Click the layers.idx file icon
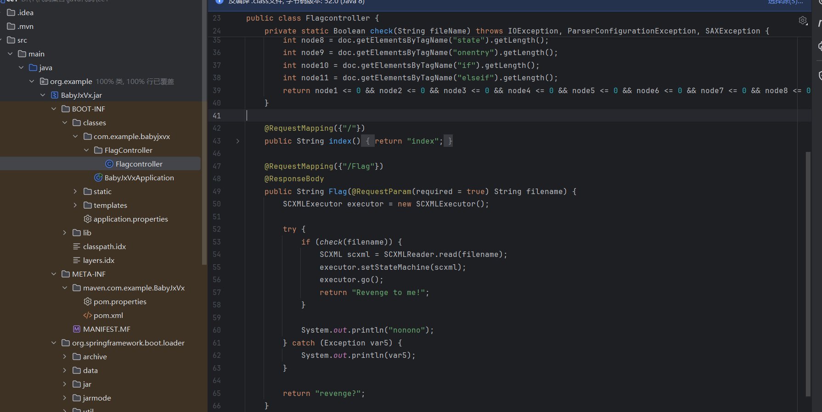Image resolution: width=822 pixels, height=412 pixels. tap(77, 260)
